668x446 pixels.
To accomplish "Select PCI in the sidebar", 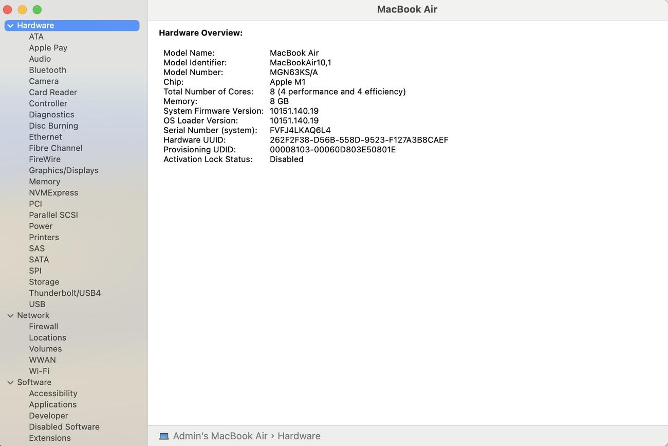I will tap(35, 204).
